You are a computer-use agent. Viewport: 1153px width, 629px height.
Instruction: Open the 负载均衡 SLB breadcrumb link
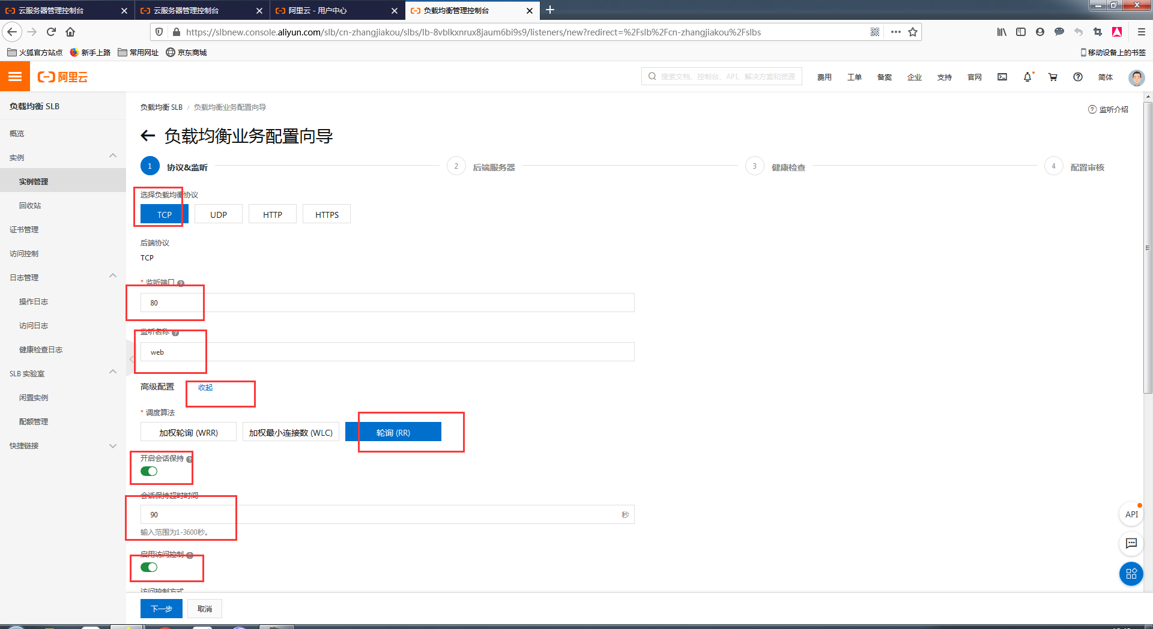point(160,107)
